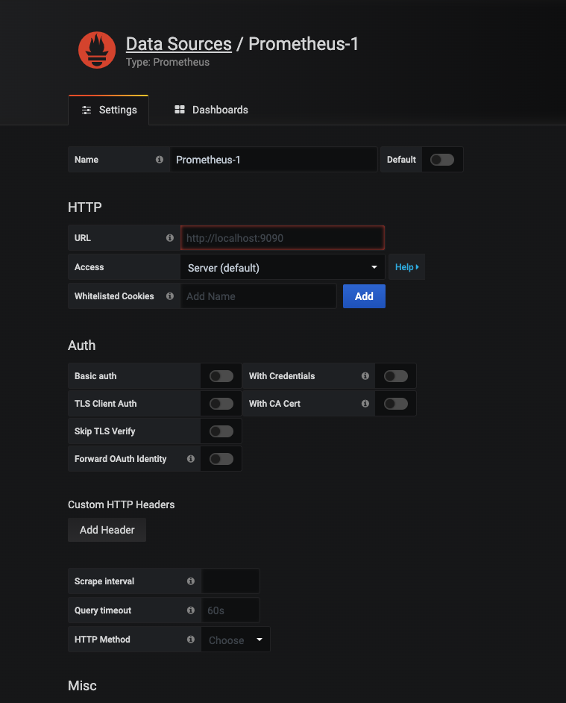566x703 pixels.
Task: Click the 'Type: Prometheus' subtitle text
Action: [x=168, y=63]
